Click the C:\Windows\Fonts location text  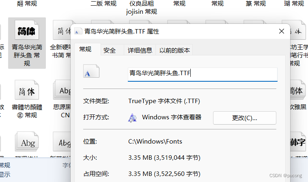(x=155, y=142)
